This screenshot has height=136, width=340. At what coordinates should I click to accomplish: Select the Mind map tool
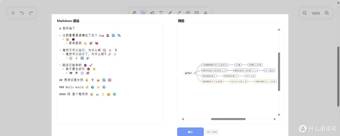(152, 13)
